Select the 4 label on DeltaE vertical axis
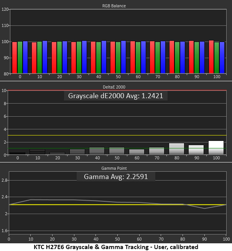This screenshot has width=232, height=251. click(x=5, y=129)
